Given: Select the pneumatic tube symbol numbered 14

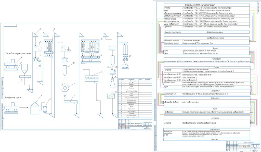Looking at the screenshot, I should click(71, 101).
